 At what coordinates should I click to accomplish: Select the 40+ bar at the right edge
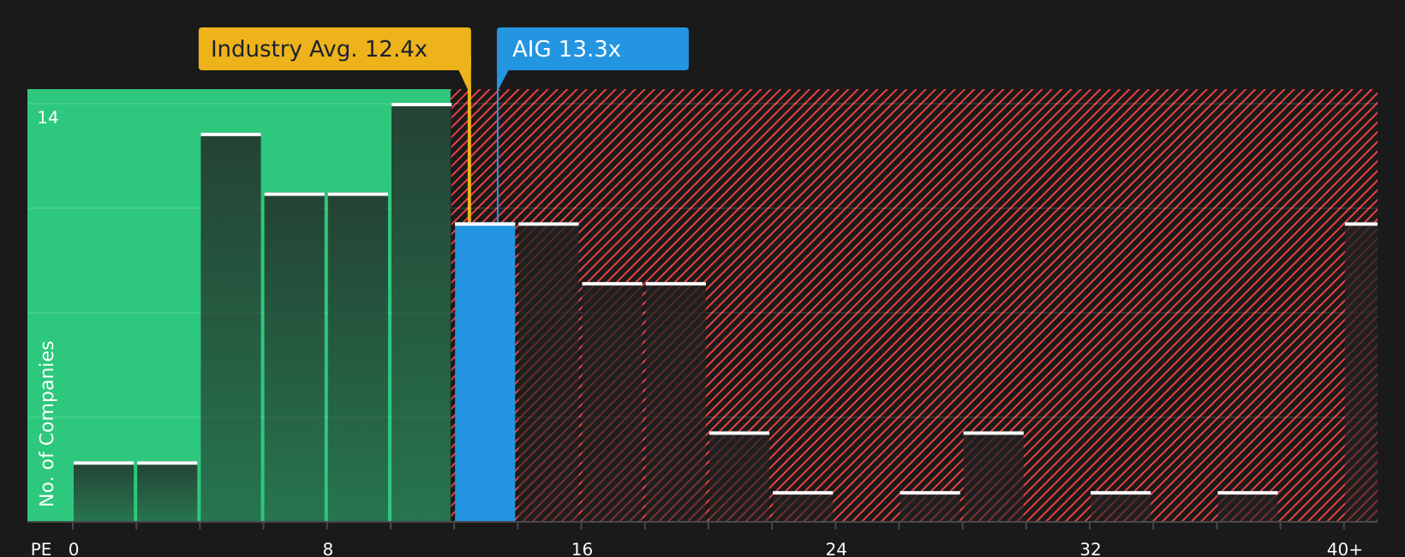(1361, 372)
